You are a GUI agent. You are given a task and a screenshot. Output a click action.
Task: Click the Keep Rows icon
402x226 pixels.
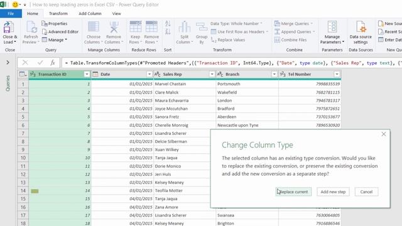(x=136, y=27)
